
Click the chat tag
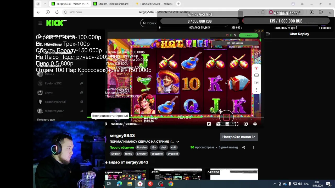(164, 148)
